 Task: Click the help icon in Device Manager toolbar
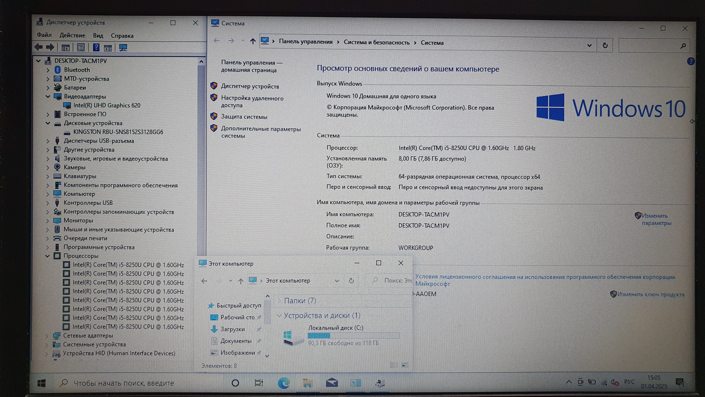pyautogui.click(x=96, y=48)
